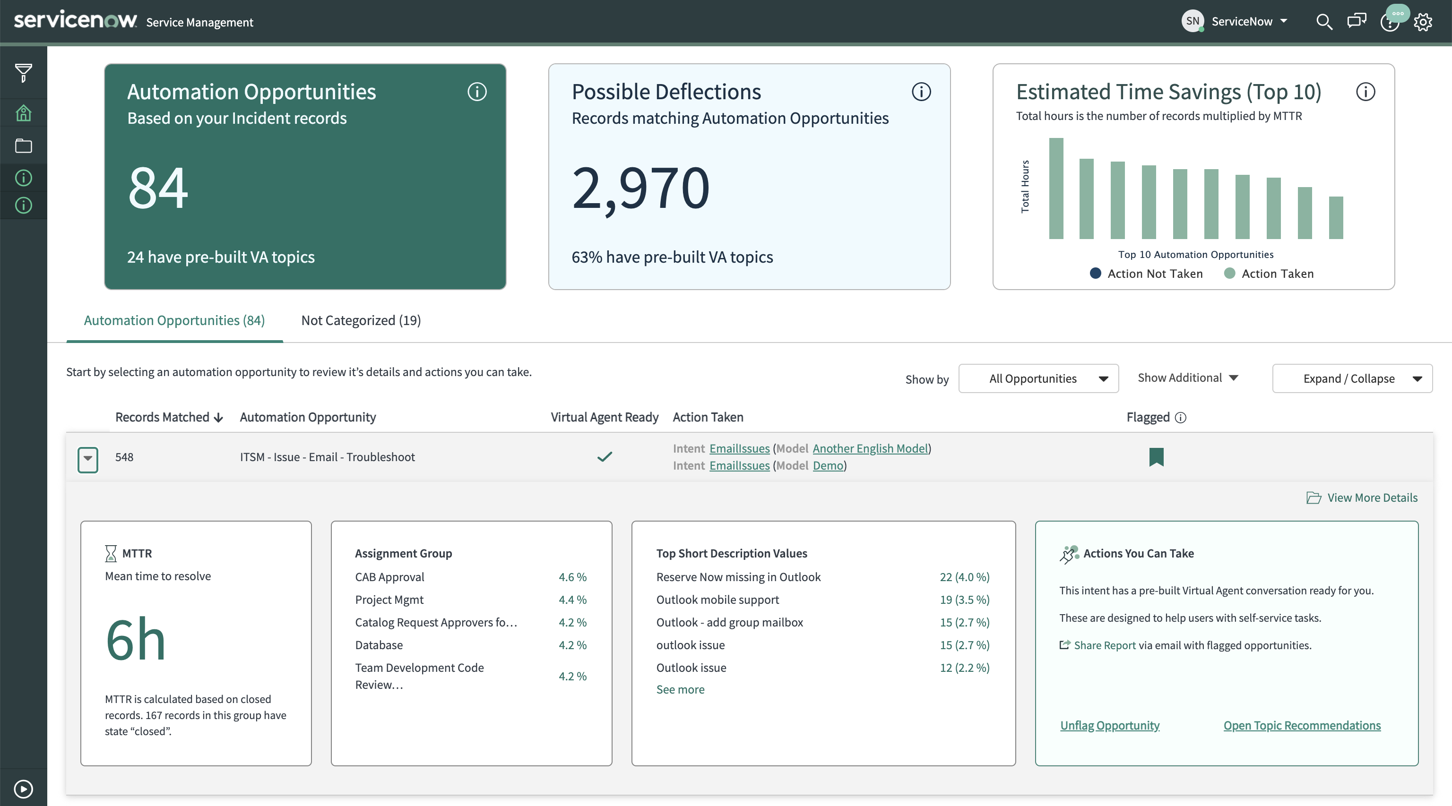Open the chat conversations icon in the header
1452x806 pixels.
coord(1357,21)
